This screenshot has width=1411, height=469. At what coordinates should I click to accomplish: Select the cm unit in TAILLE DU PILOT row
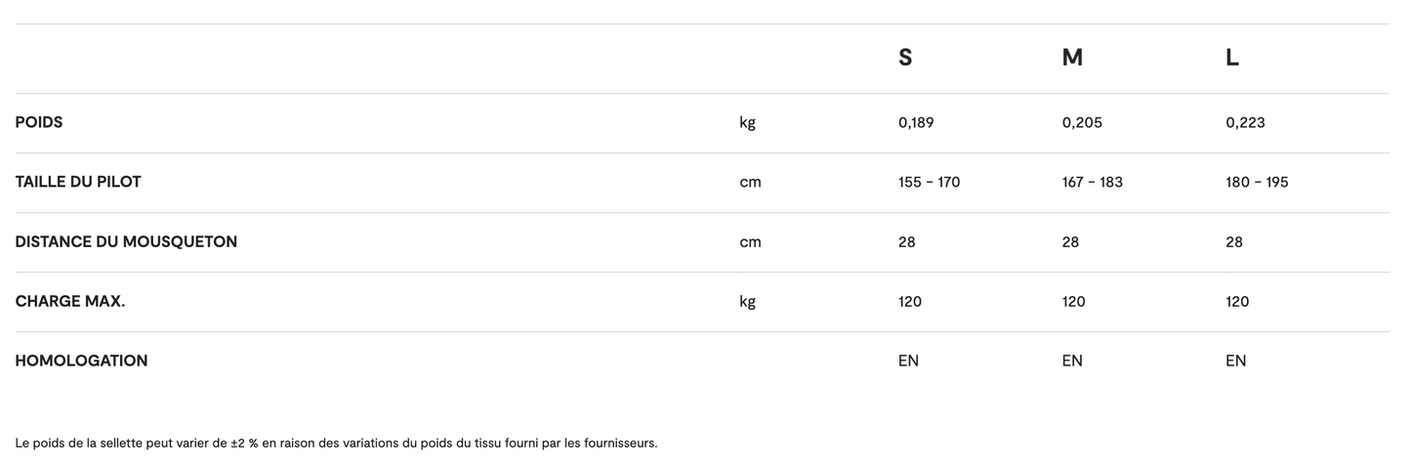[750, 182]
